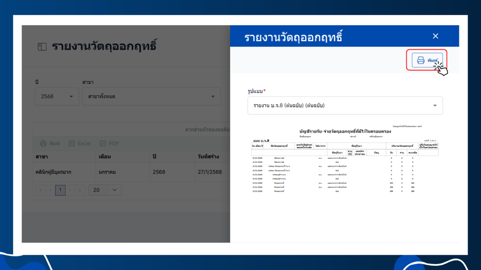Image resolution: width=481 pixels, height=270 pixels.
Task: Click the มกราคม month cell
Action: (x=122, y=172)
